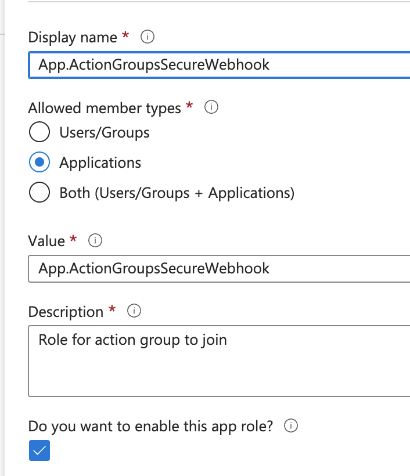Click the Users/Groups option label text
The image size is (410, 476).
coord(105,133)
